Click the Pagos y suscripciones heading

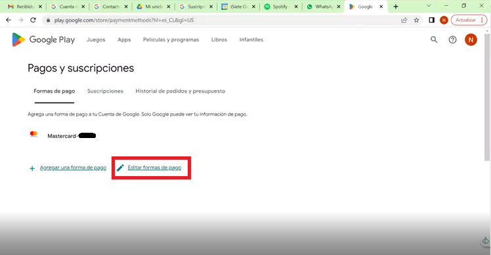81,68
